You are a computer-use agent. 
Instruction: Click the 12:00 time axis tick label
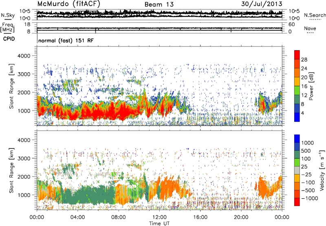159,217
